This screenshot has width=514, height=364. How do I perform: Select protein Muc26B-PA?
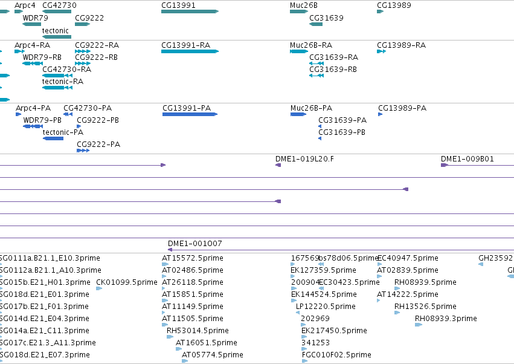[x=312, y=108]
